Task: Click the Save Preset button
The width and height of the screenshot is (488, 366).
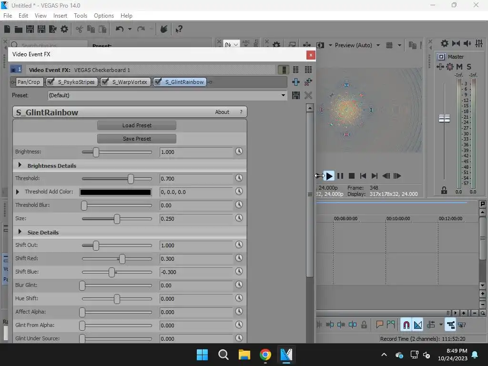Action: (x=137, y=139)
